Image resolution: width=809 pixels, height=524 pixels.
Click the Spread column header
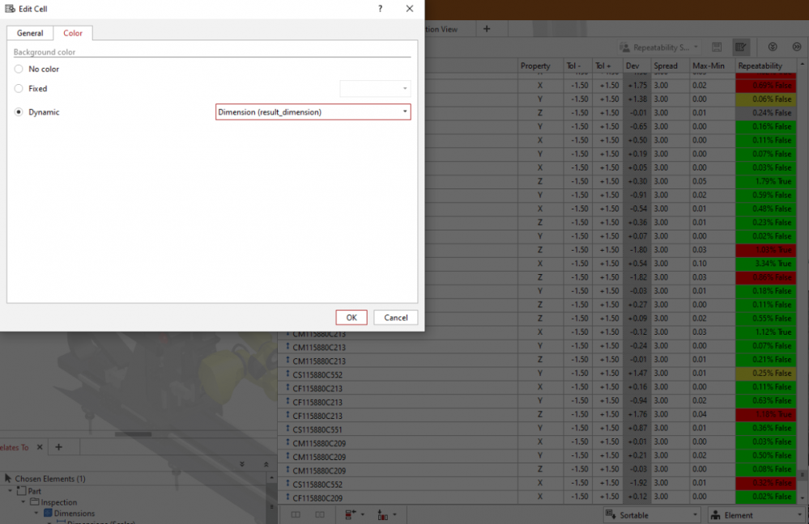[670, 66]
